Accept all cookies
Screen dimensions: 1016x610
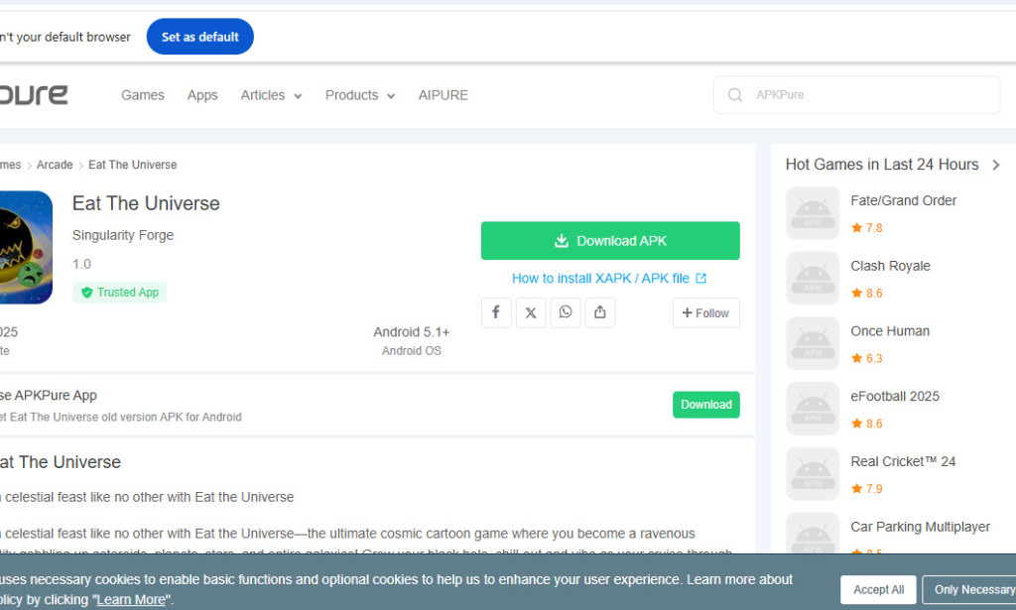(877, 588)
